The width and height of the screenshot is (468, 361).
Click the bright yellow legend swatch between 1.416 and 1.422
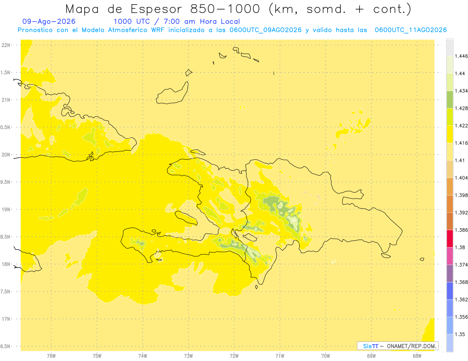click(450, 134)
